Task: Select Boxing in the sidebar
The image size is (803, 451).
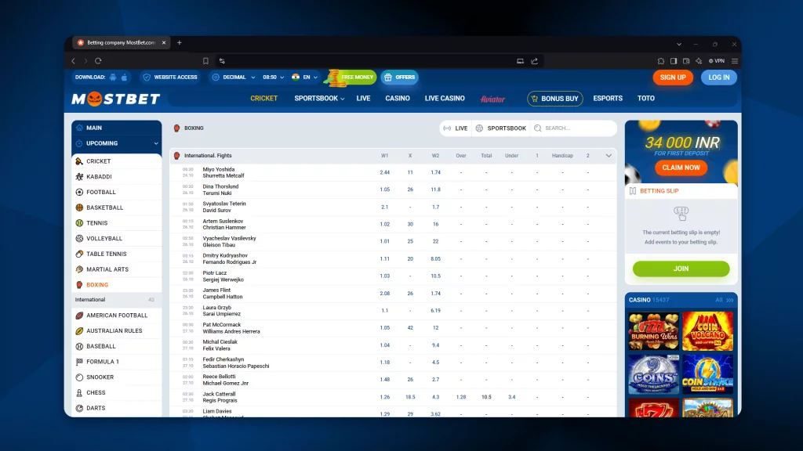Action: (x=117, y=285)
